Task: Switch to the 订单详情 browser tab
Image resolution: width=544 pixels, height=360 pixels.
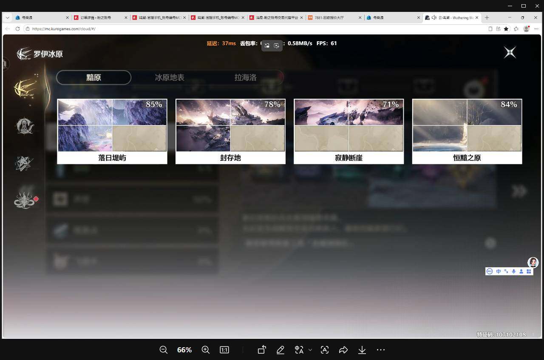Action: [99, 17]
